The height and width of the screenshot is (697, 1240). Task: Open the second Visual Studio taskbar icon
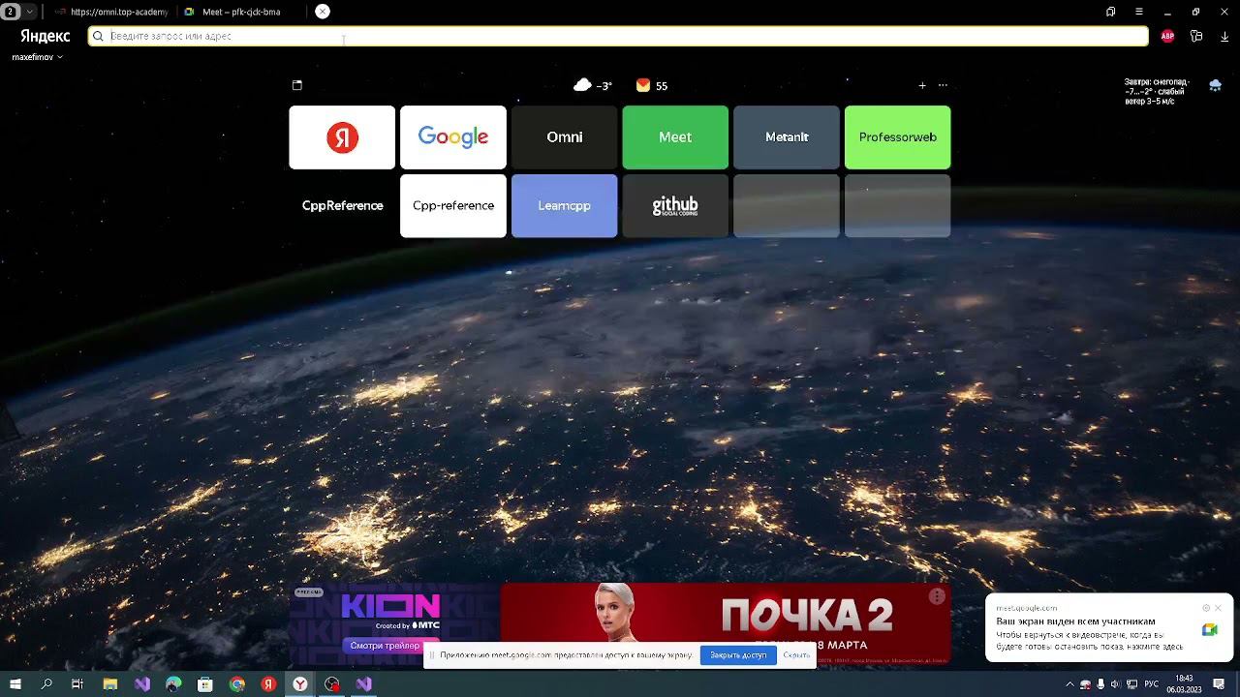point(363,684)
